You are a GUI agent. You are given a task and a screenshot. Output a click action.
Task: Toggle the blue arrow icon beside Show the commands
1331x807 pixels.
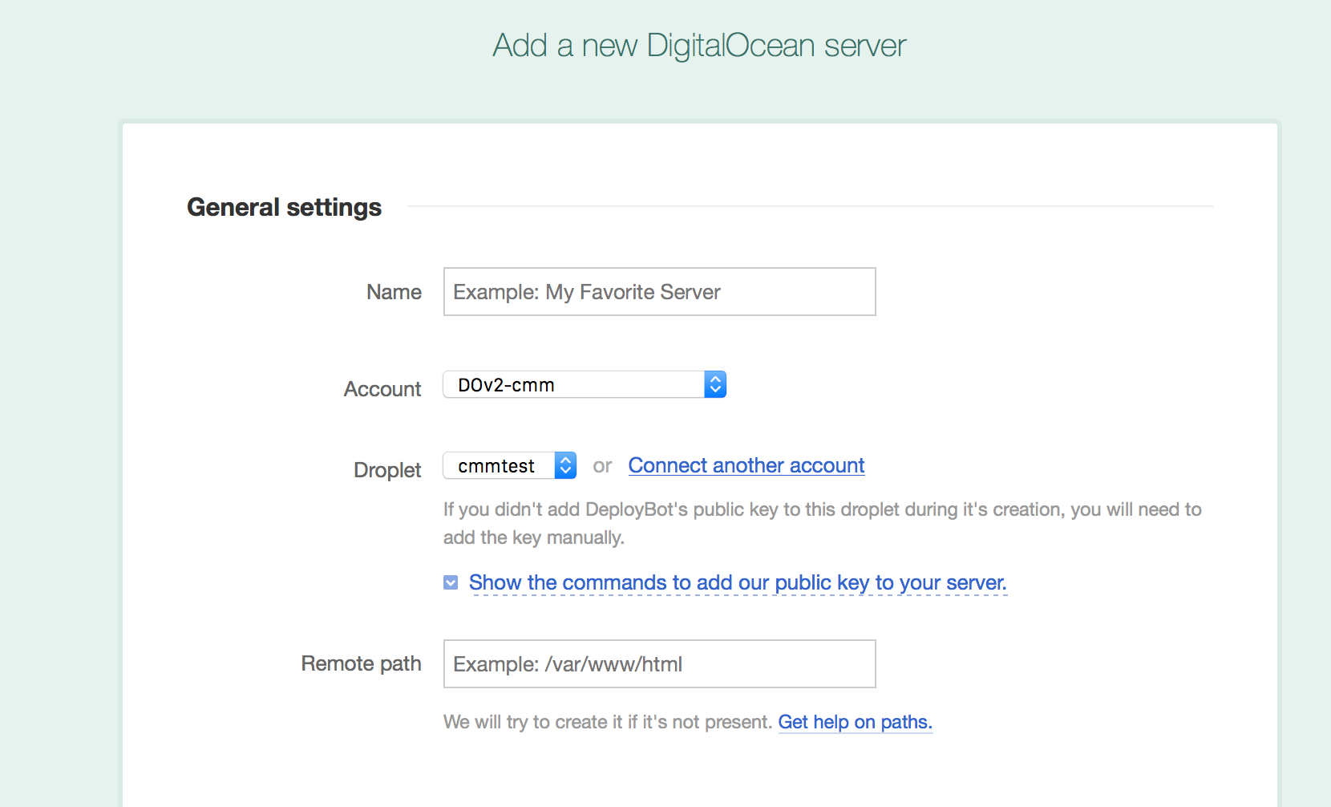click(451, 582)
